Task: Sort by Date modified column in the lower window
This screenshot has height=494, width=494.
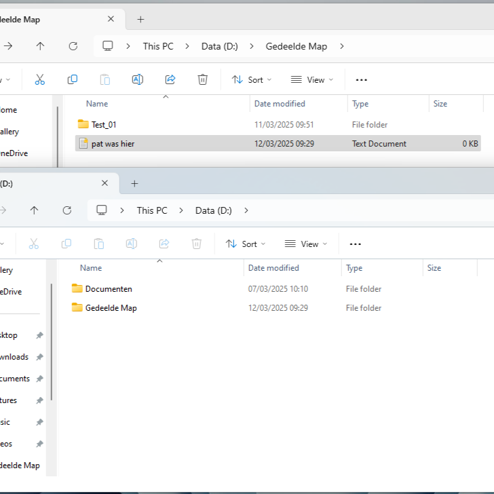Action: pos(273,268)
